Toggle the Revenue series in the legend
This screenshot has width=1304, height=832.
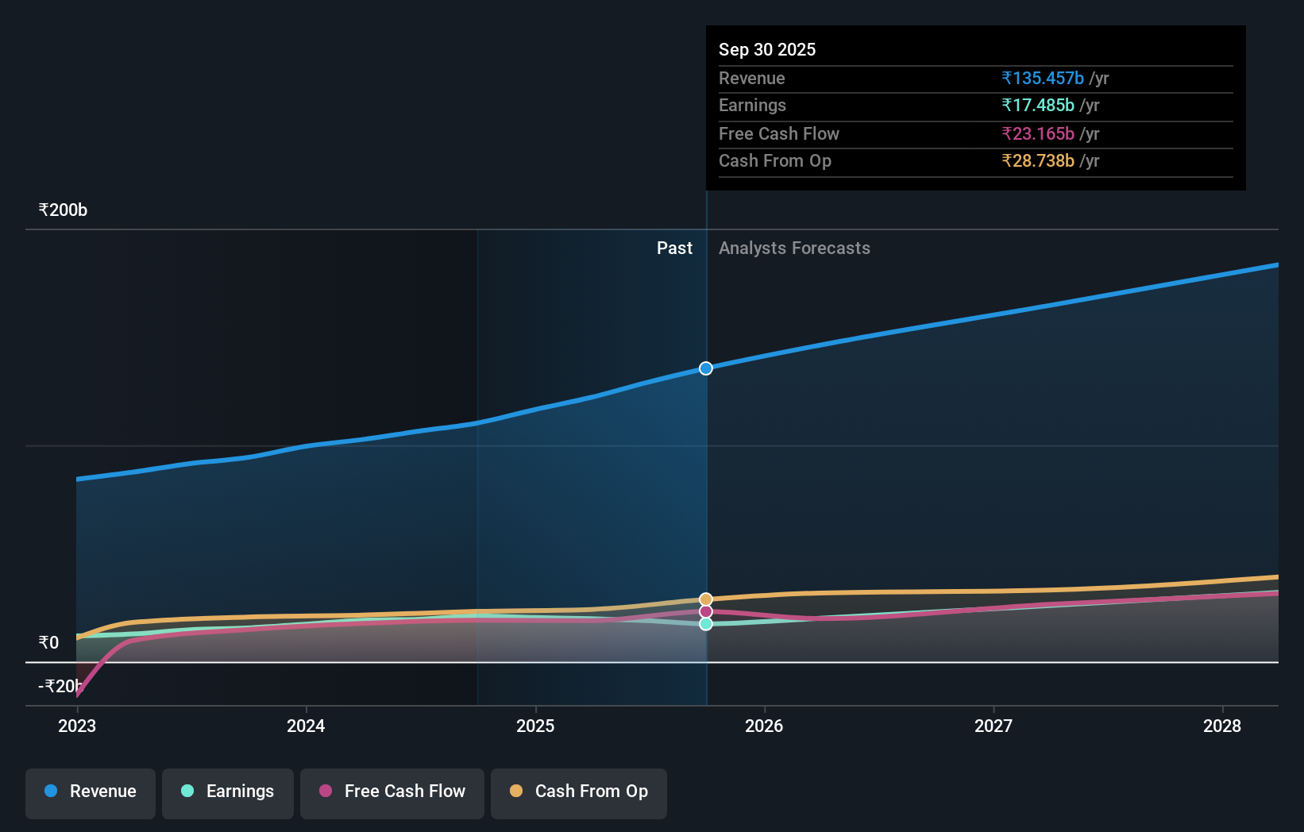[x=90, y=793]
